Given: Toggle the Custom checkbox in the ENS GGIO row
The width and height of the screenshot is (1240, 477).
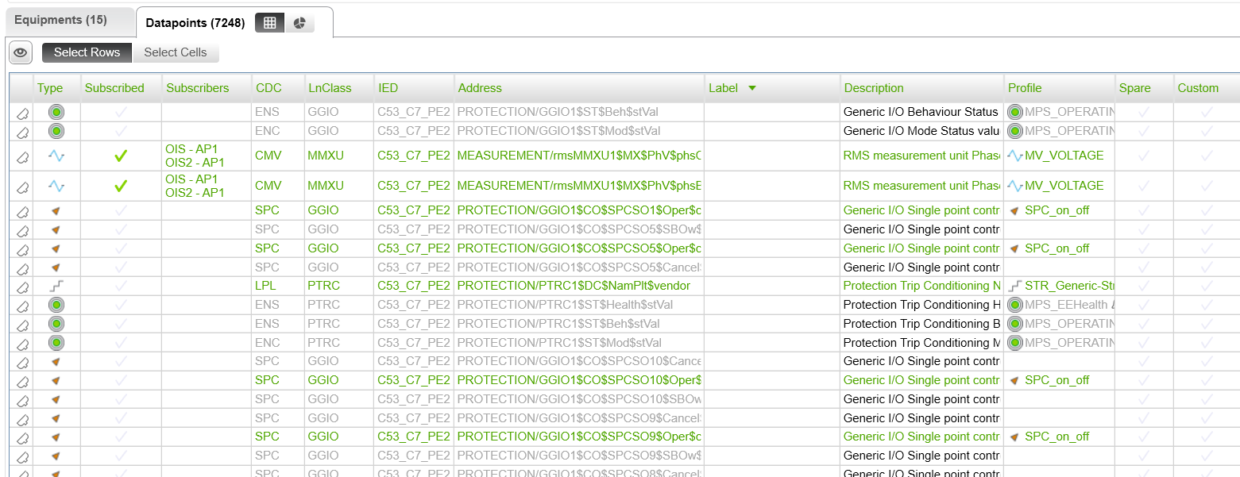Looking at the screenshot, I should (x=1207, y=113).
